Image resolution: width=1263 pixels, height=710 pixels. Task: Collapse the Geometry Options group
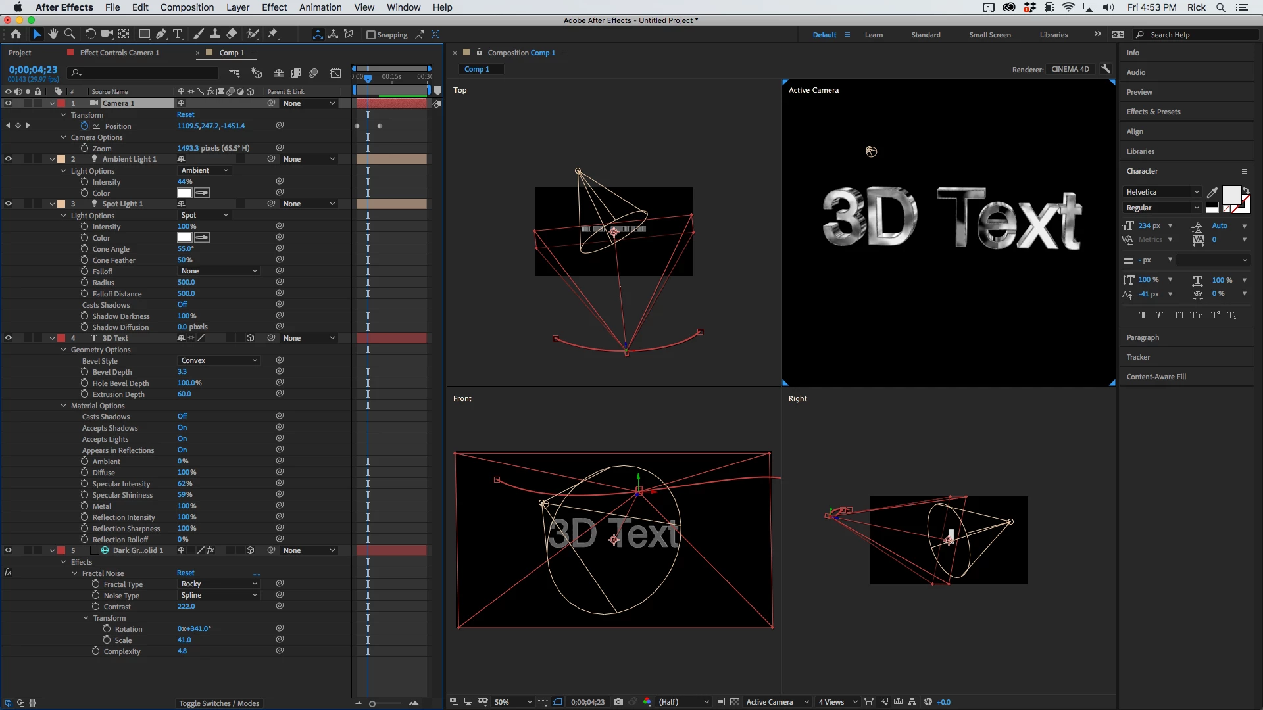tap(64, 350)
